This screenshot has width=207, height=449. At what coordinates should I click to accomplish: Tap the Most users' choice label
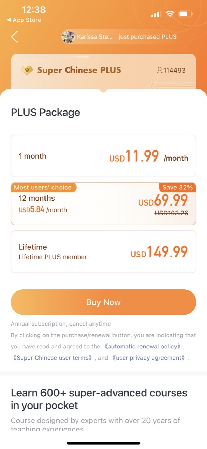pos(43,187)
